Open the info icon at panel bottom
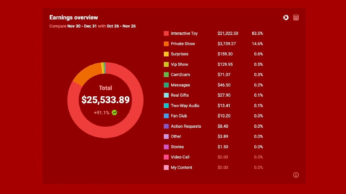Viewport: 346px width, 194px height. pos(296,175)
